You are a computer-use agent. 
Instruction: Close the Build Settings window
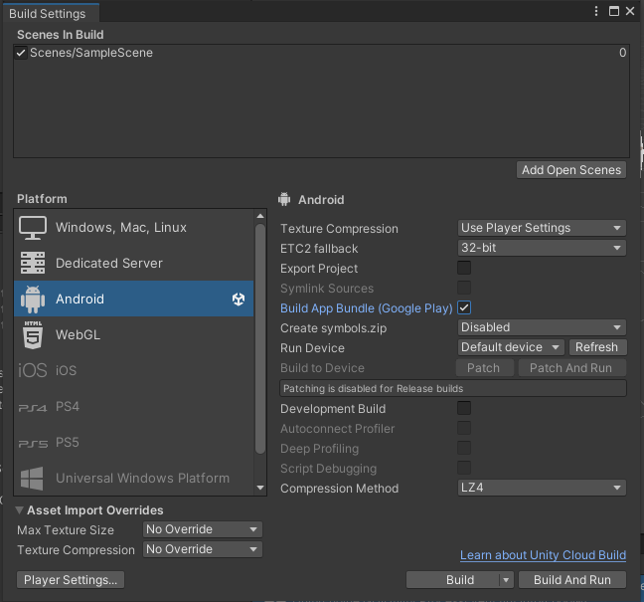coord(630,11)
